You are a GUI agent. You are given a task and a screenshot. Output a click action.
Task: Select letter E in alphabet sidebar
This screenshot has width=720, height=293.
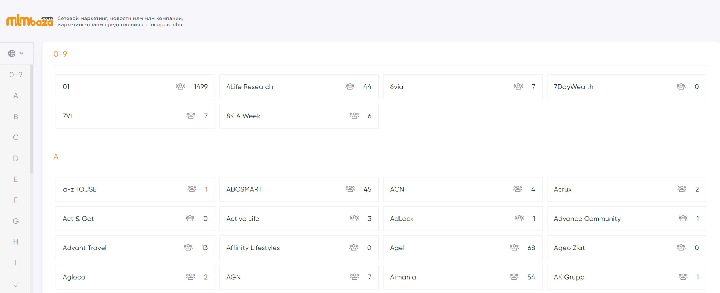[16, 179]
